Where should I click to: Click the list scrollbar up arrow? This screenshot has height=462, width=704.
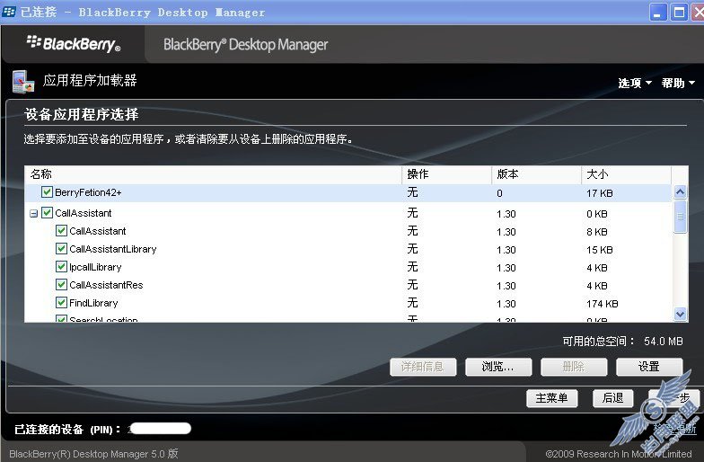681,192
